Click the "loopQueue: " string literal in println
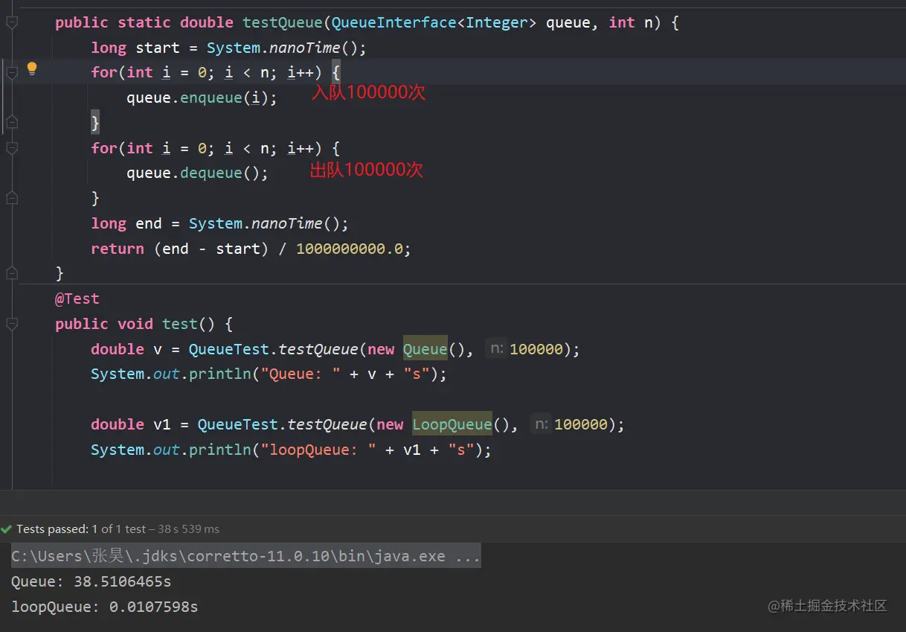The image size is (906, 632). click(x=318, y=450)
